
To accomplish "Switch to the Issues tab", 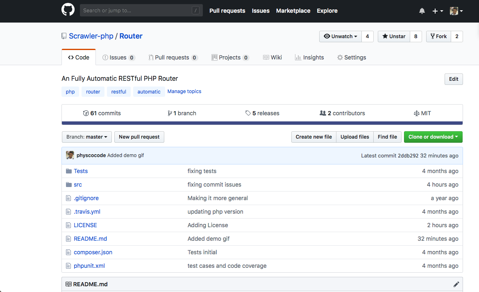I will (x=118, y=57).
